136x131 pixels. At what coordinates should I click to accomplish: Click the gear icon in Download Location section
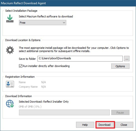click(10, 50)
